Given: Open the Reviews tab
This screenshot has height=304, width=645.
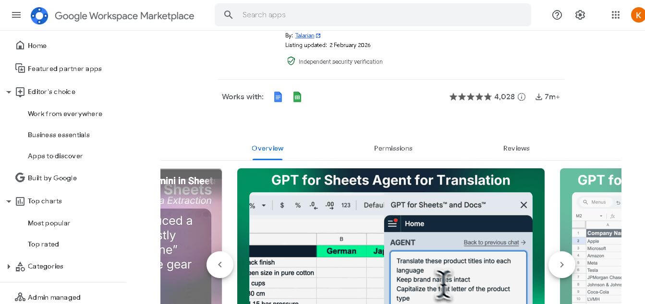Looking at the screenshot, I should (516, 148).
